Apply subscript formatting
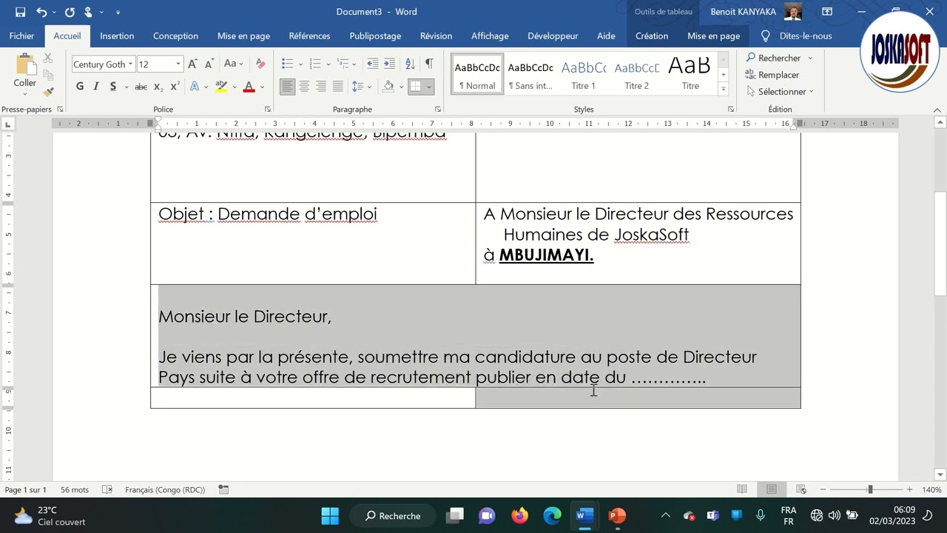Image resolution: width=947 pixels, height=533 pixels. [159, 87]
